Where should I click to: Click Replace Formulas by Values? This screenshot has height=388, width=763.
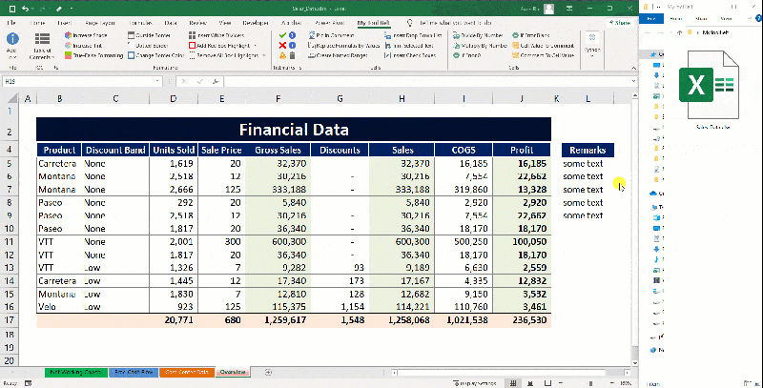[x=344, y=45]
